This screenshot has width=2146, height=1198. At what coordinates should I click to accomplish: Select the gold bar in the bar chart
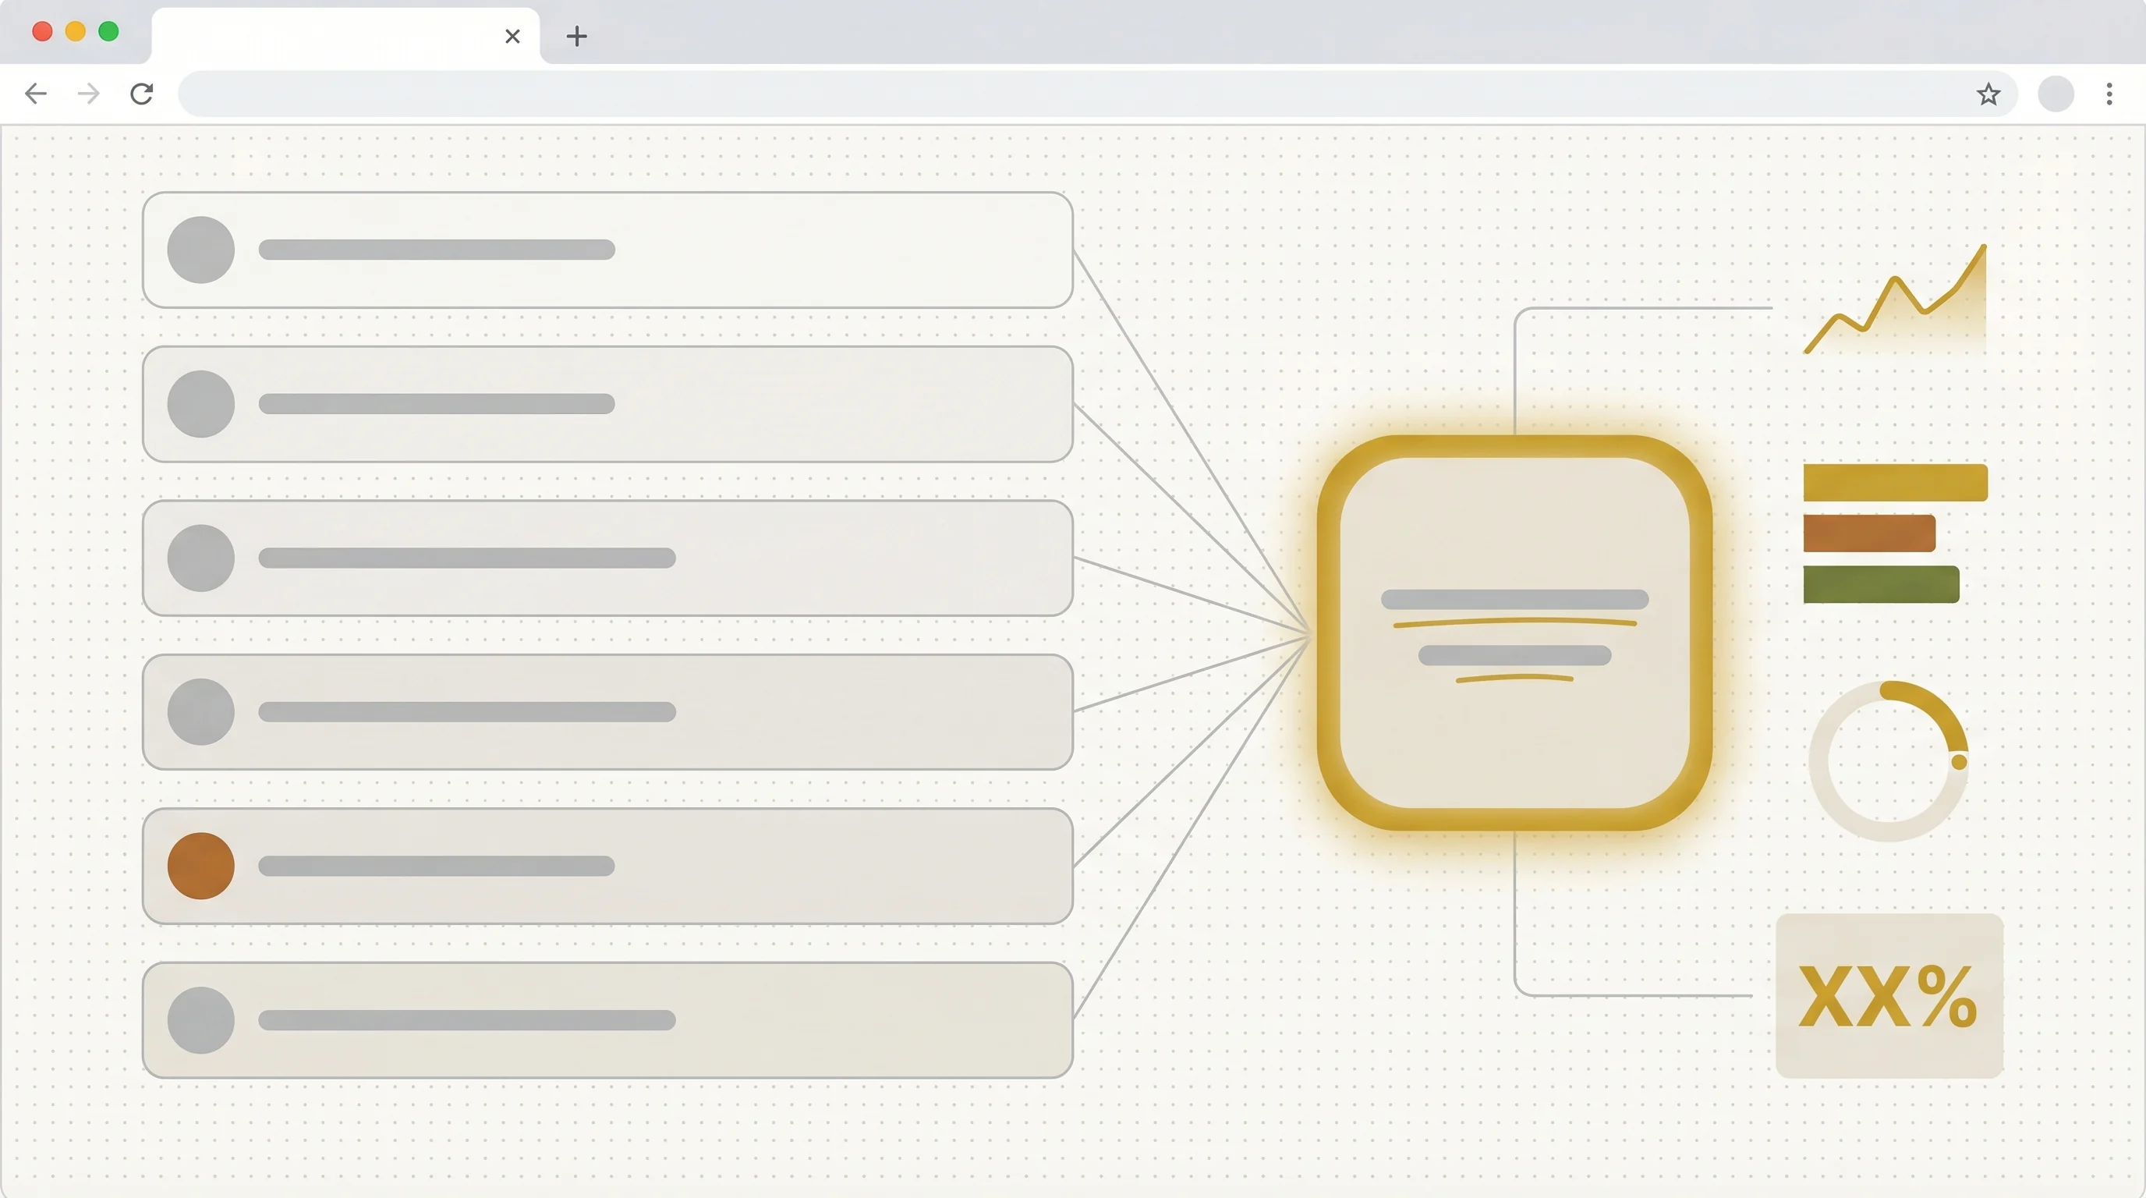coord(1895,482)
